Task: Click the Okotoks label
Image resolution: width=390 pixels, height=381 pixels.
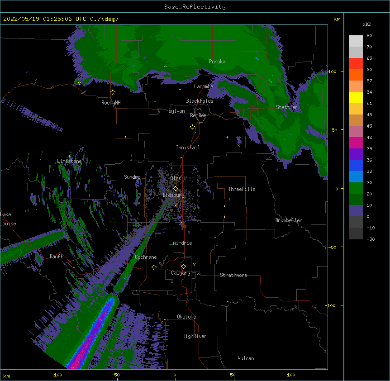Action: click(186, 317)
